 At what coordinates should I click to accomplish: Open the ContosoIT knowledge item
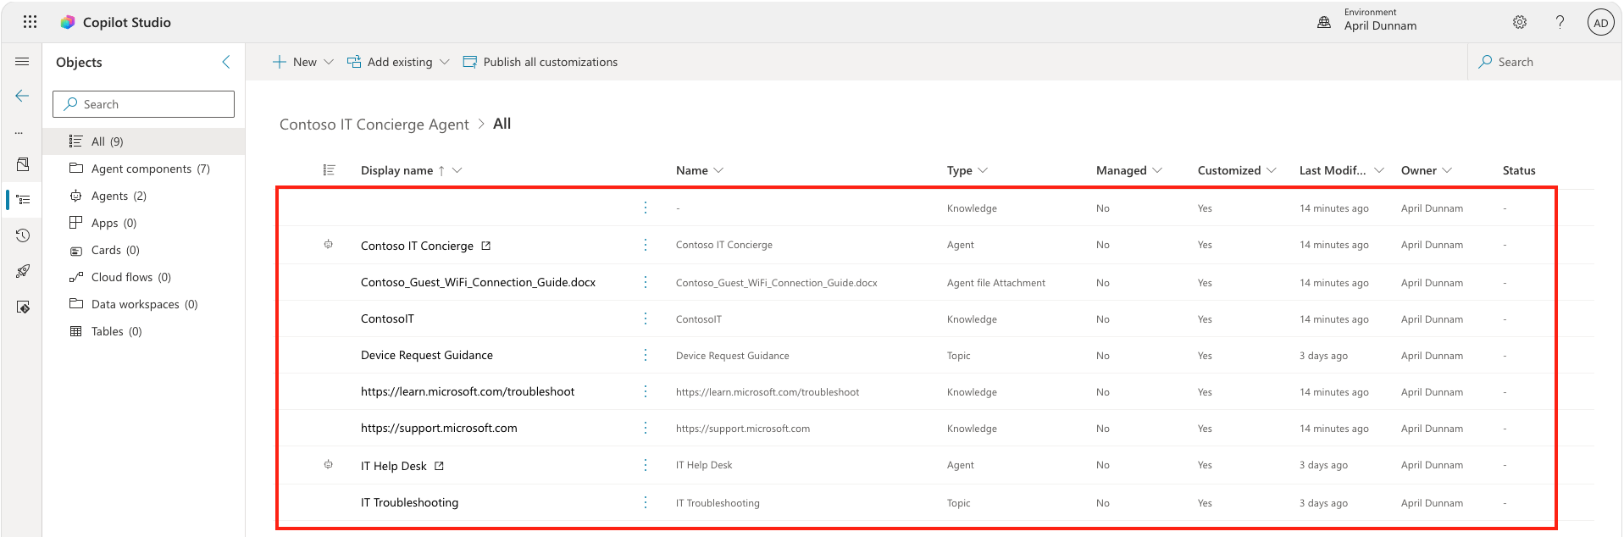(387, 318)
